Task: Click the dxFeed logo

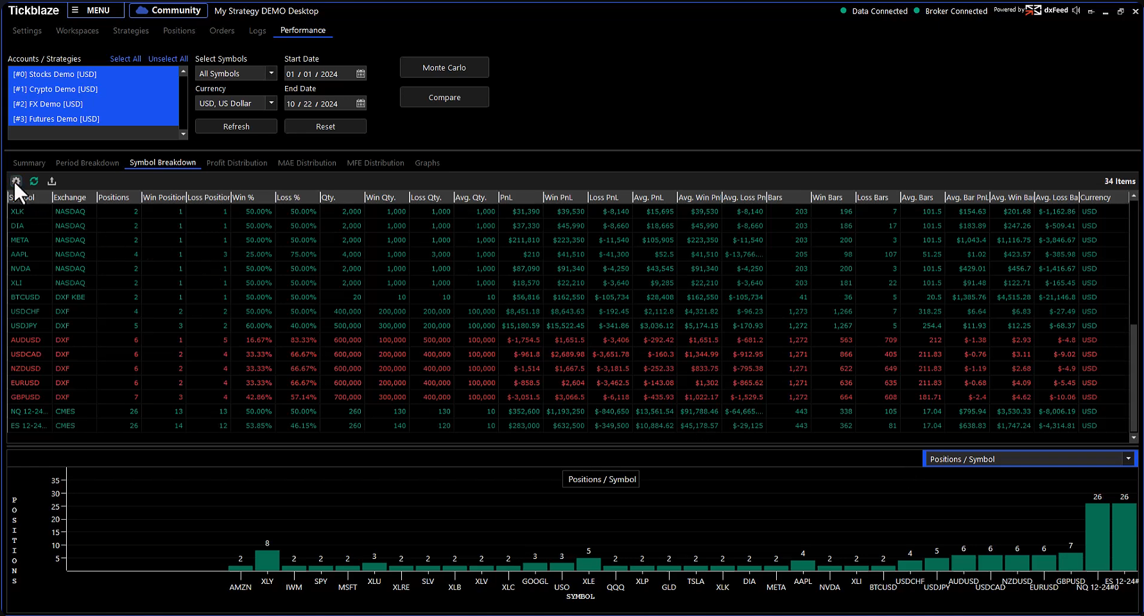Action: pyautogui.click(x=1047, y=10)
